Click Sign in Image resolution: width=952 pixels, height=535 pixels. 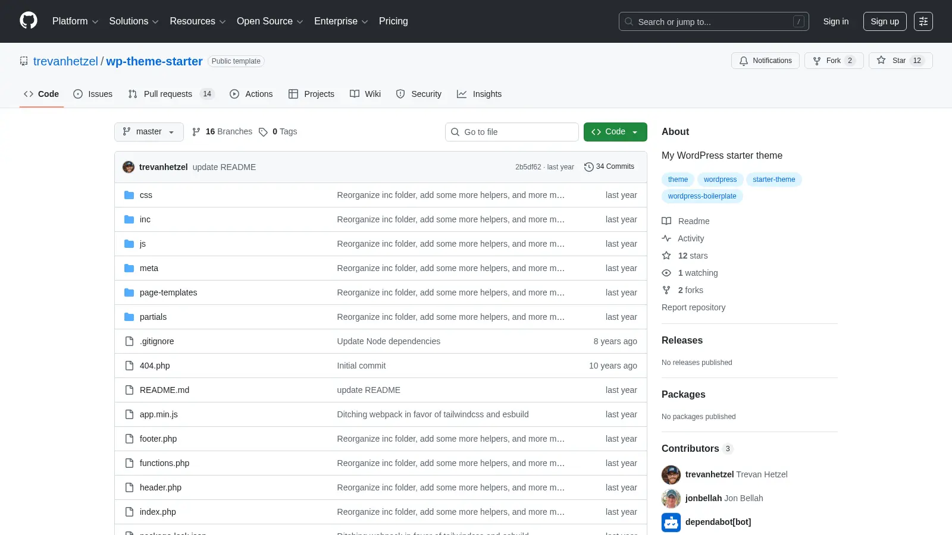point(836,21)
